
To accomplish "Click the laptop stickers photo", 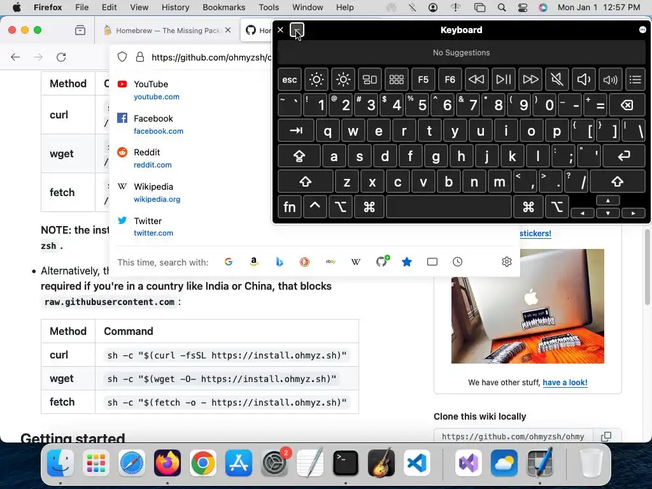I will 528,306.
